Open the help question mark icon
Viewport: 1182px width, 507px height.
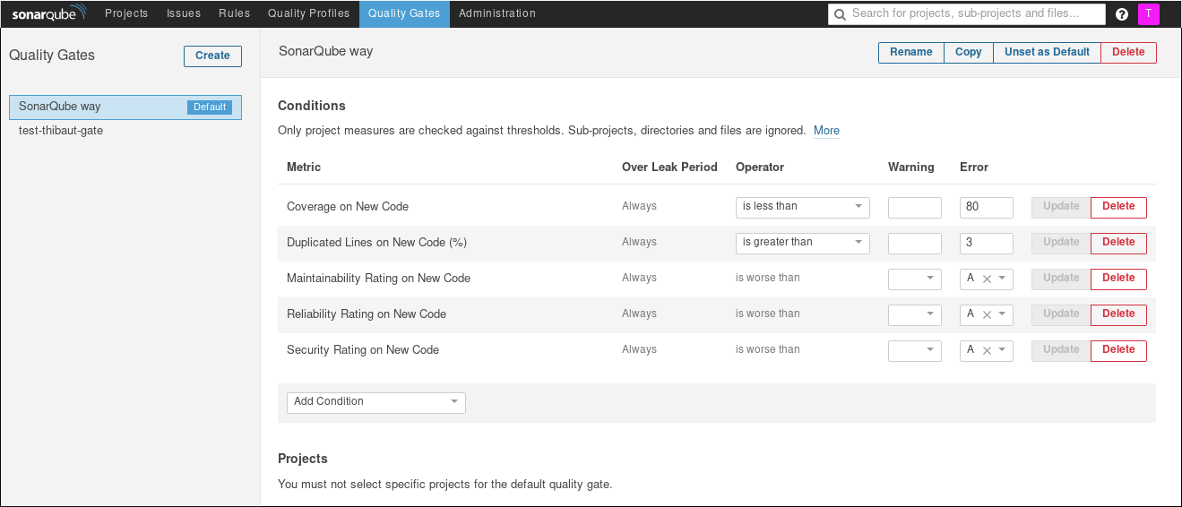pyautogui.click(x=1122, y=14)
